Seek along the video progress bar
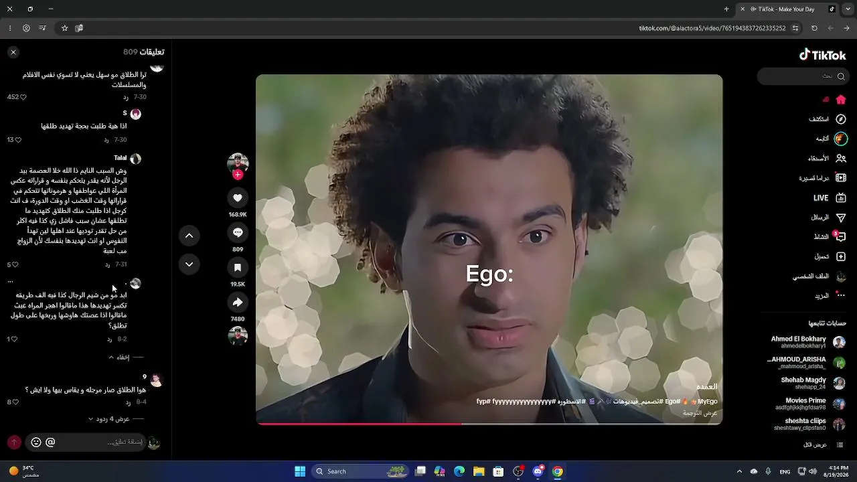This screenshot has width=857, height=482. pyautogui.click(x=489, y=424)
